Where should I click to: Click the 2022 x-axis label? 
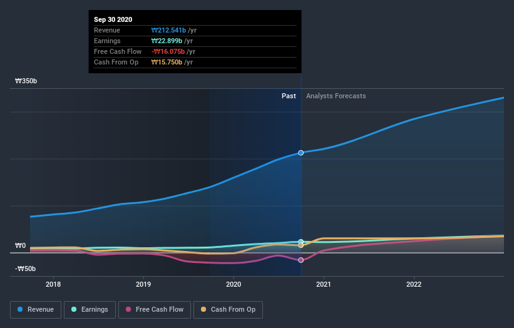coord(414,284)
